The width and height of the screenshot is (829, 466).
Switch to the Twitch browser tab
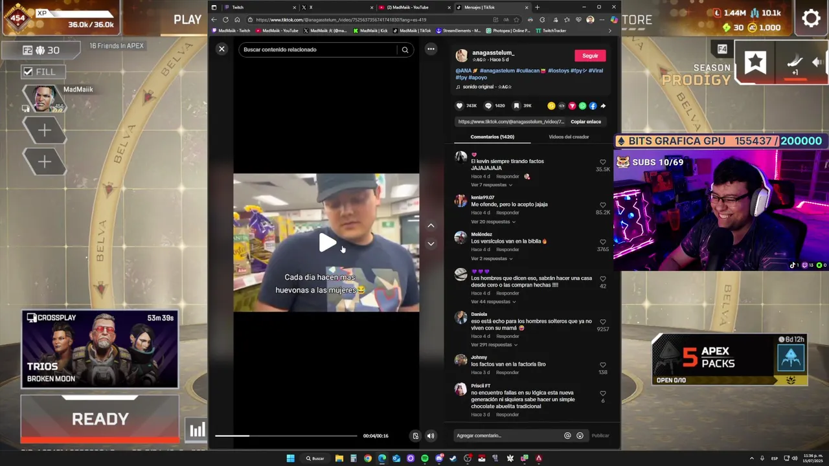click(259, 7)
